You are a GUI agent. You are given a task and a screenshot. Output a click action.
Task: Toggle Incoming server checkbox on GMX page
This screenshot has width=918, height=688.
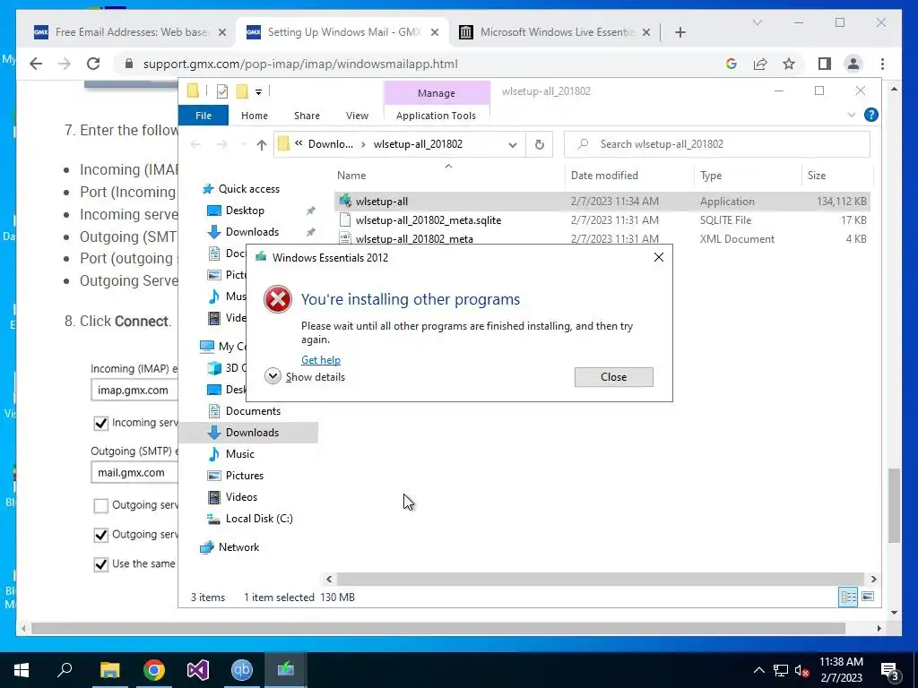tap(100, 423)
